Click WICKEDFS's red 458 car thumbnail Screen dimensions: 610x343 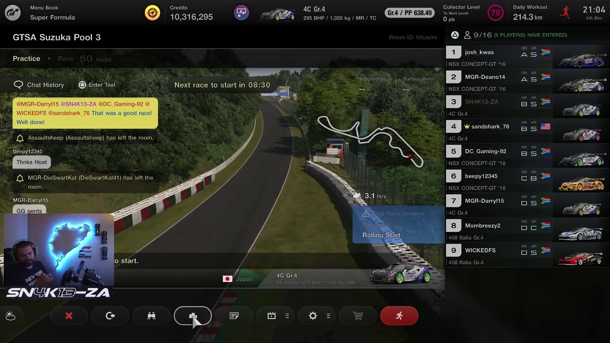coord(580,259)
